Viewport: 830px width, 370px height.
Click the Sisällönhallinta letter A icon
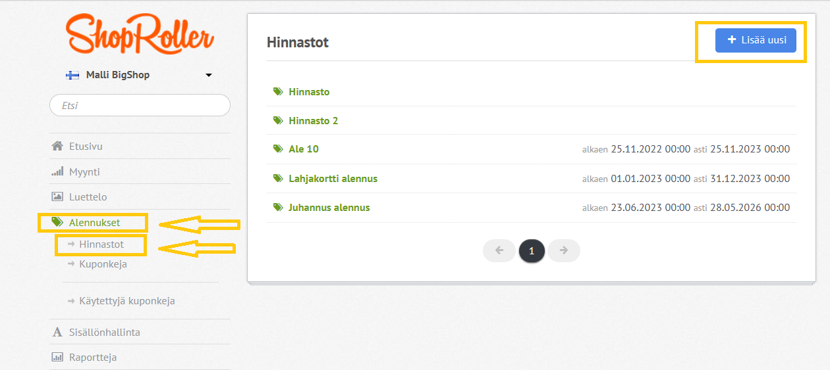pyautogui.click(x=57, y=332)
